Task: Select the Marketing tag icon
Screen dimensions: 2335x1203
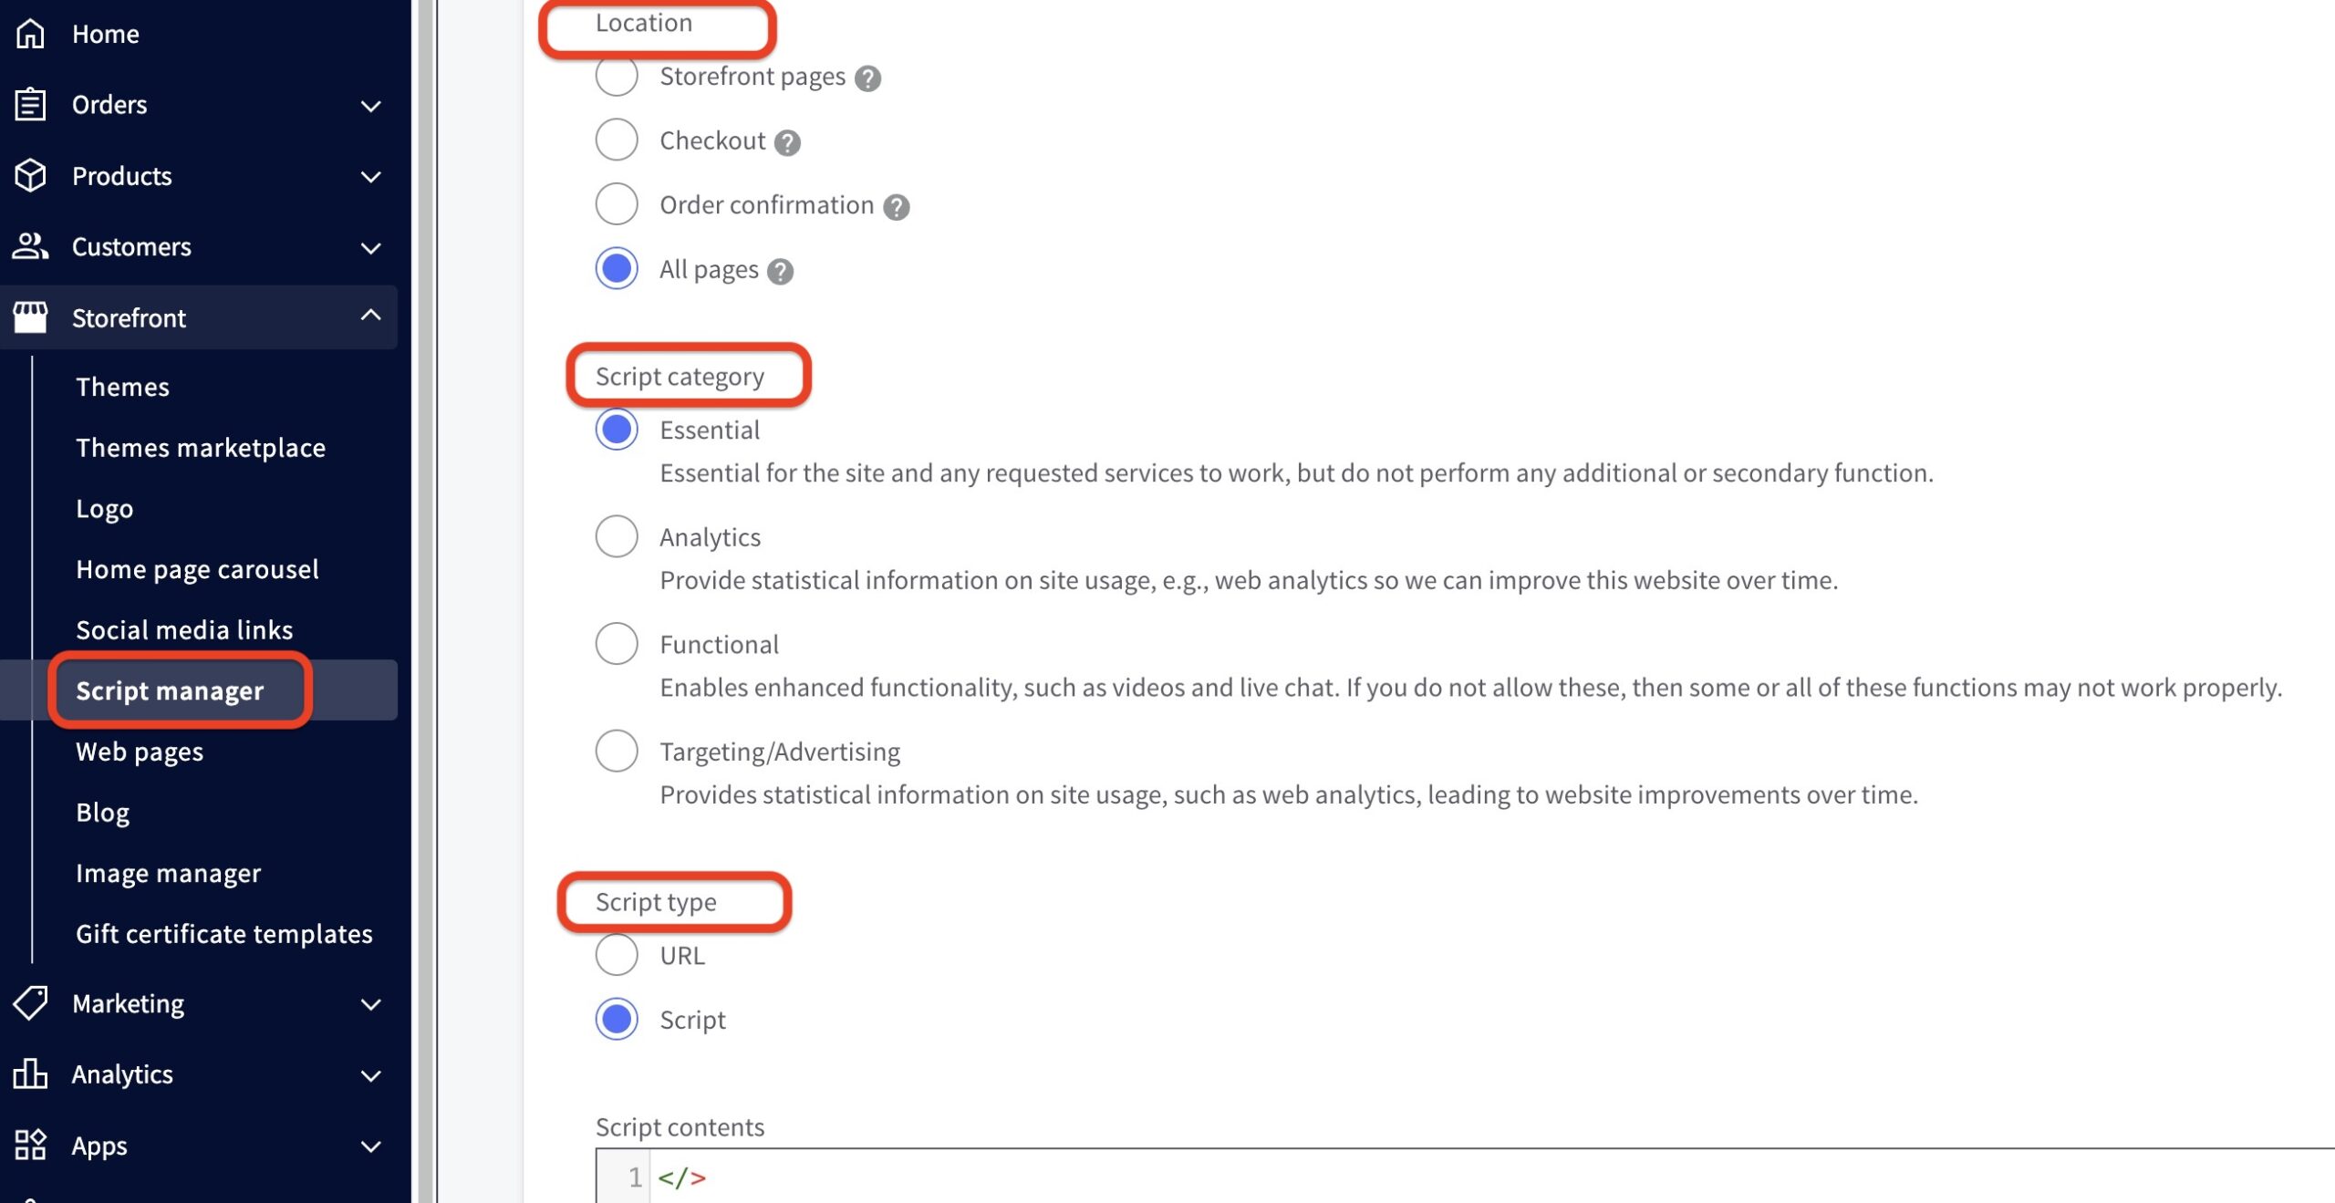Action: 30,1003
